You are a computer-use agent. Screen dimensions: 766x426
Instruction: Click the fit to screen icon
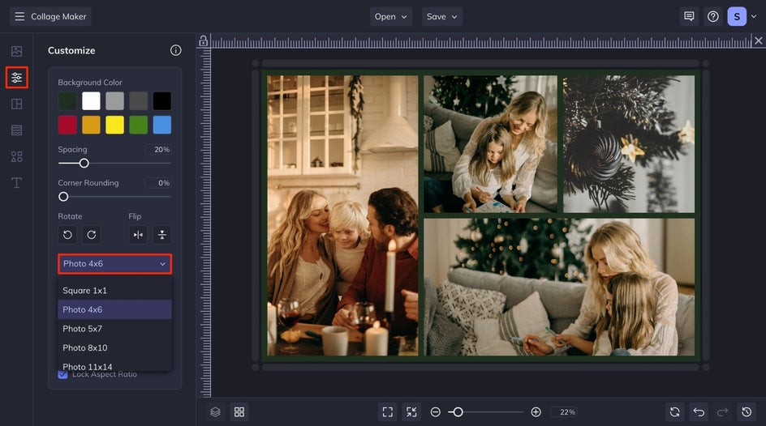[388, 412]
